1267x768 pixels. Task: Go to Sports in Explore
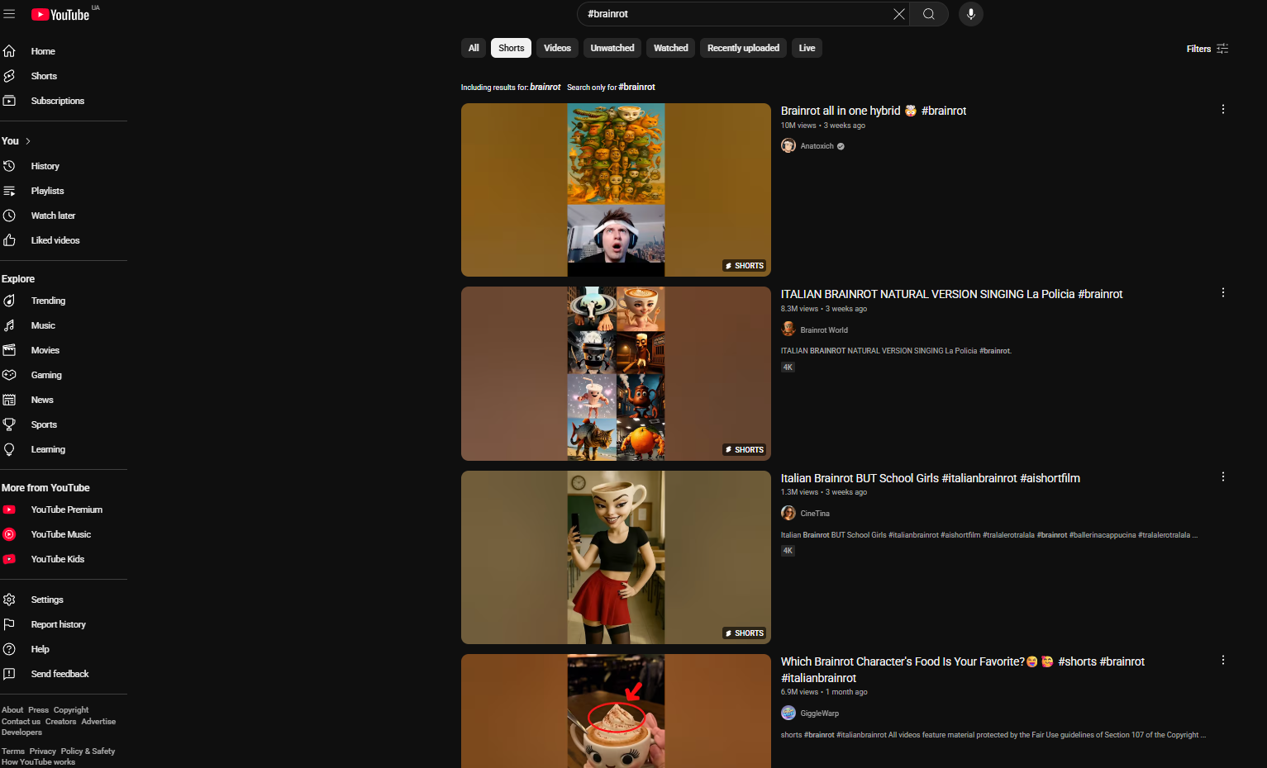44,424
